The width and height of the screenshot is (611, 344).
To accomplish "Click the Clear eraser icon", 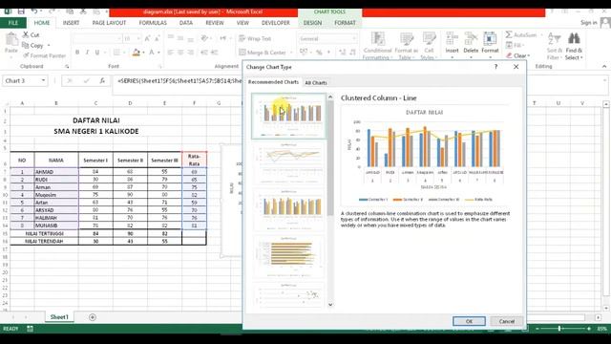I will pyautogui.click(x=509, y=55).
